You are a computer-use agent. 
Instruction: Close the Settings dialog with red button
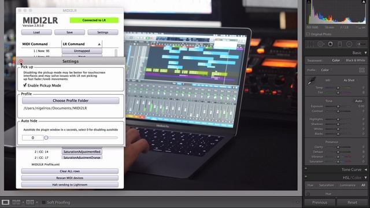tap(21, 61)
